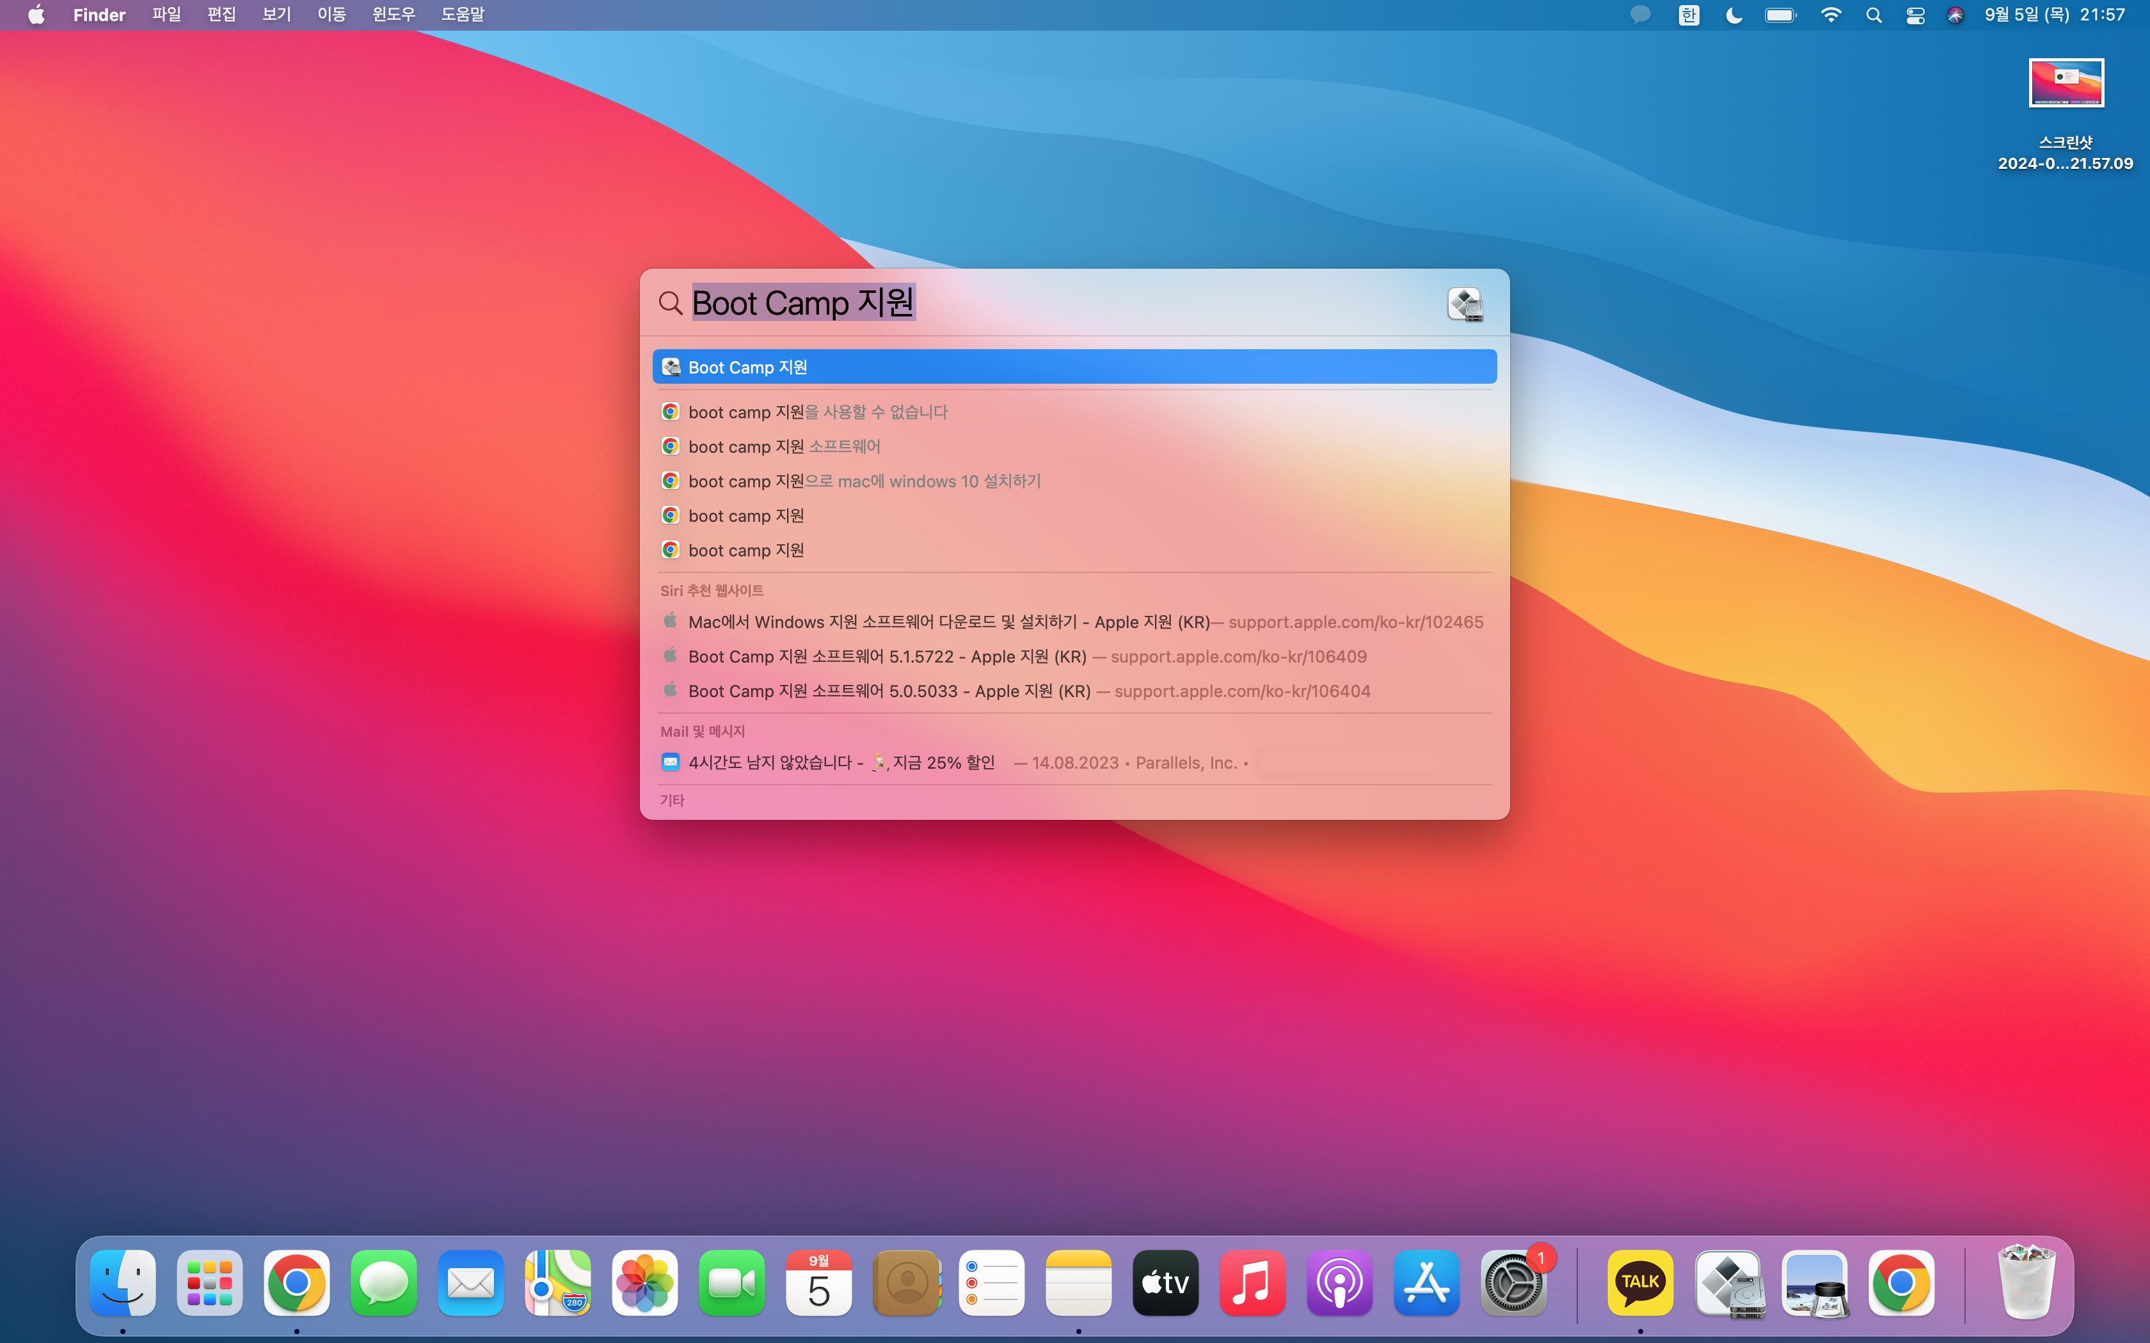Click the Spotlight magnifier in menu bar
The image size is (2150, 1343).
click(1874, 15)
